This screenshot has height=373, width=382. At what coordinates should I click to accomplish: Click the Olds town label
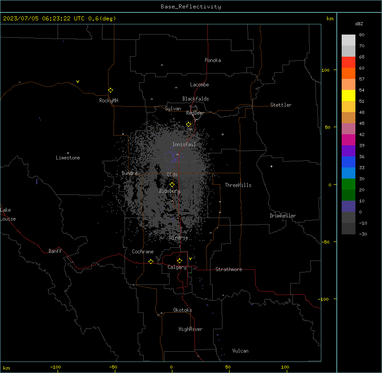(172, 175)
